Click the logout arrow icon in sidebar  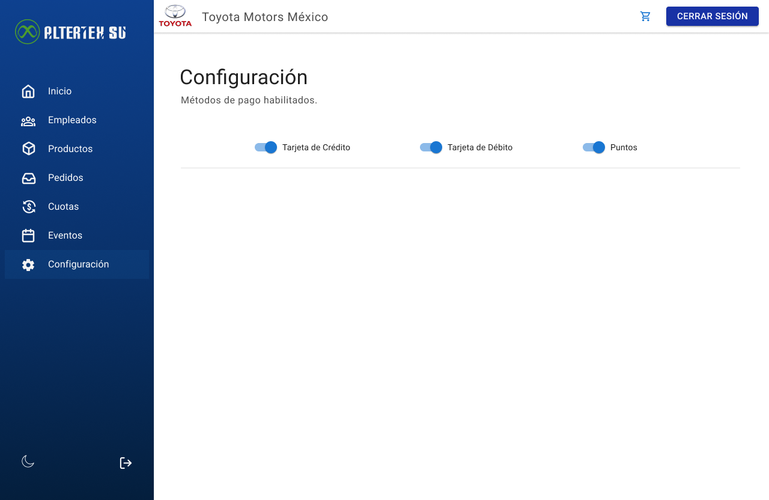[x=126, y=463]
